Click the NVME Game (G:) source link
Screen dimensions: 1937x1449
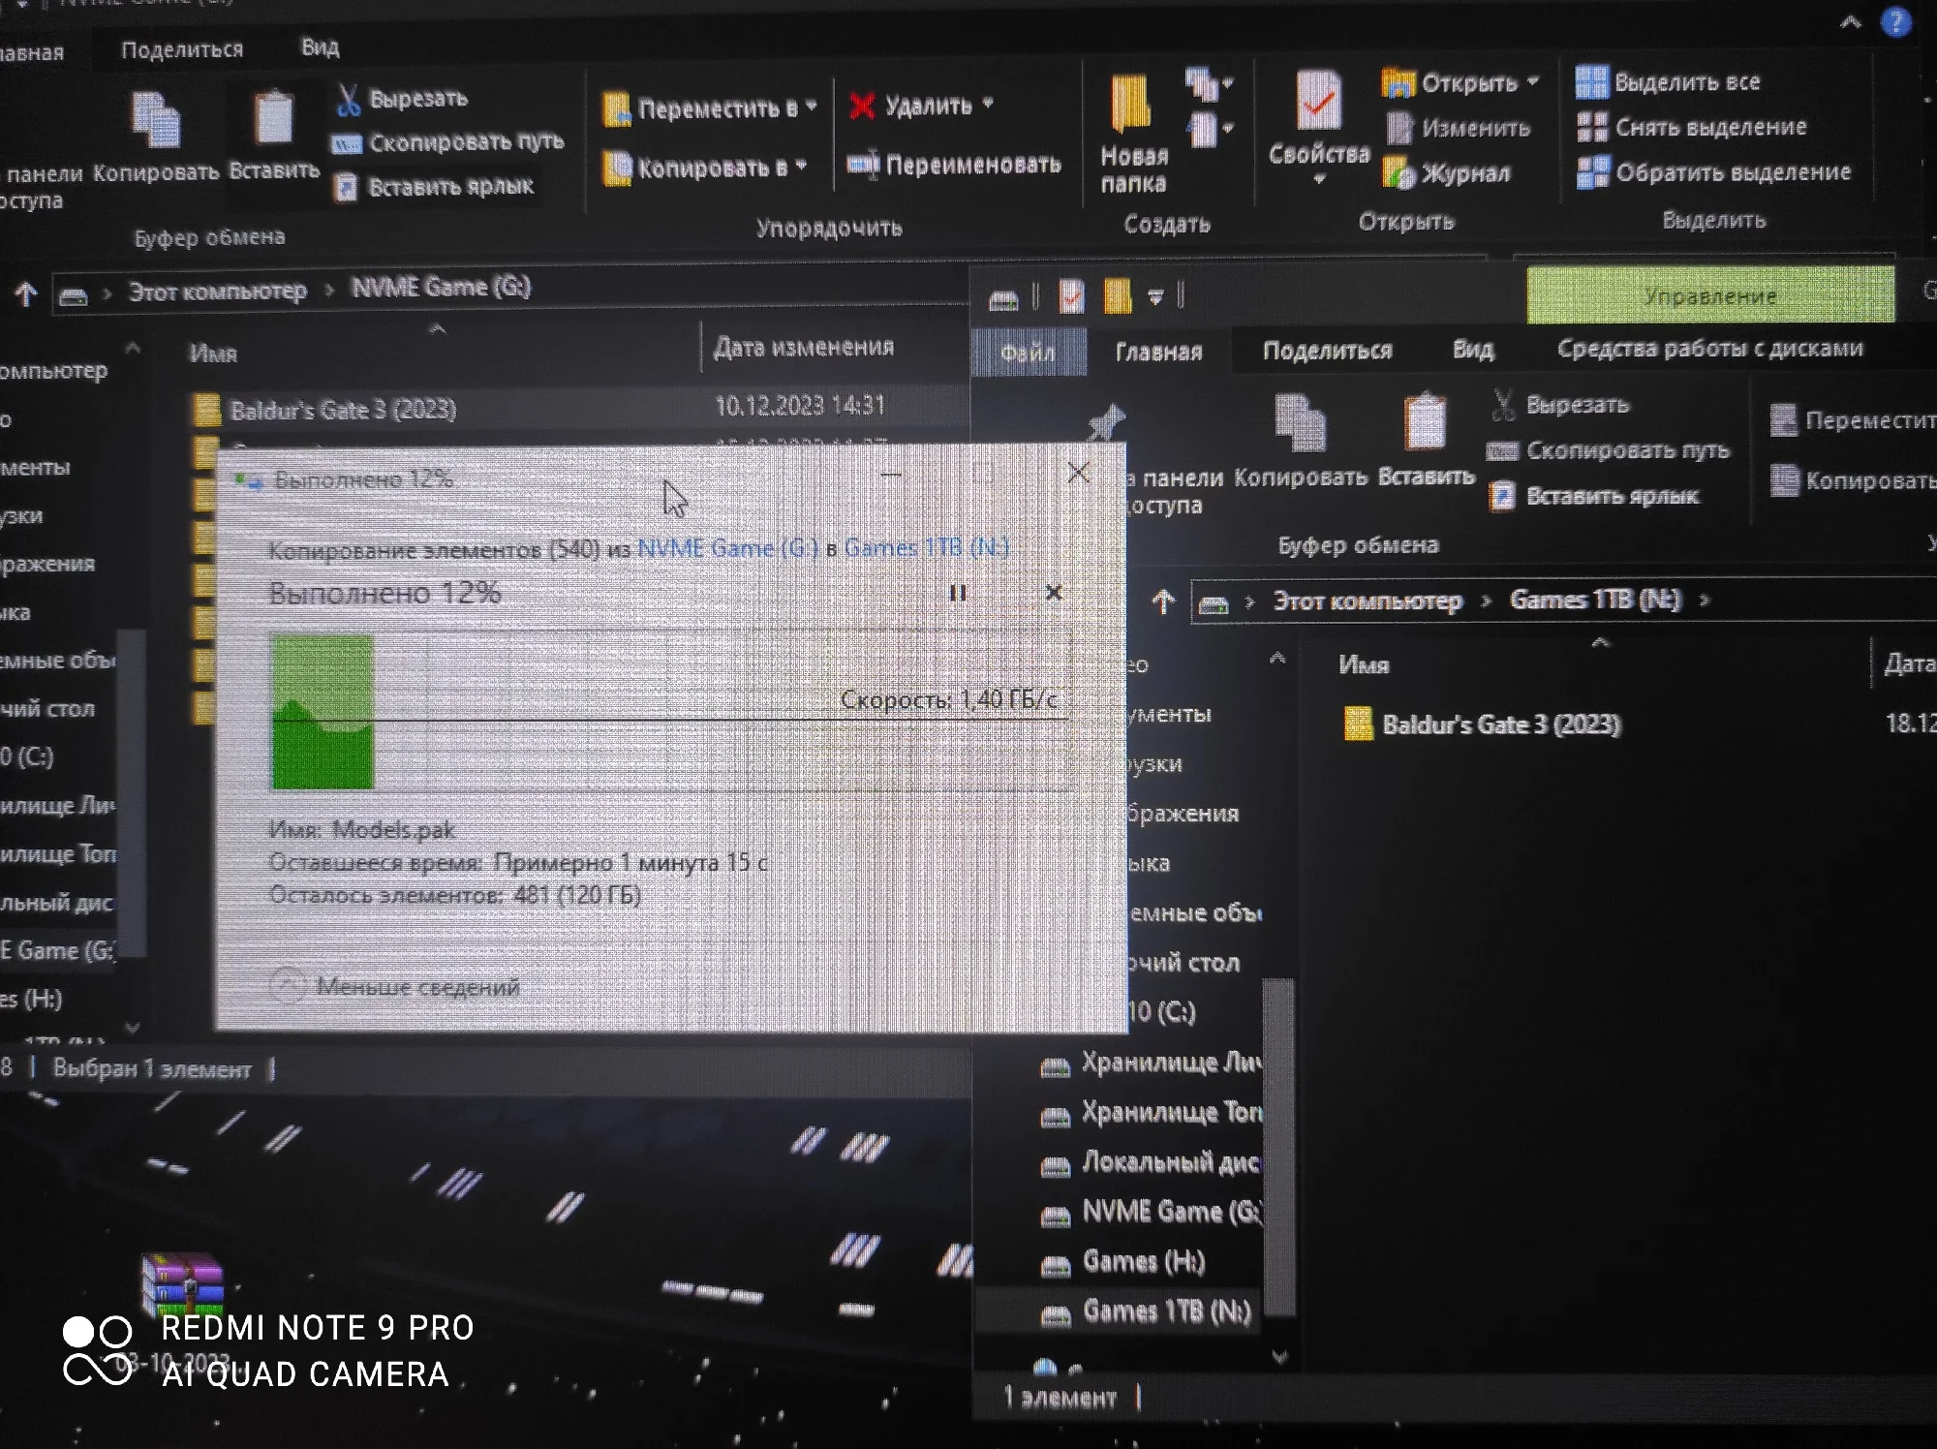726,548
